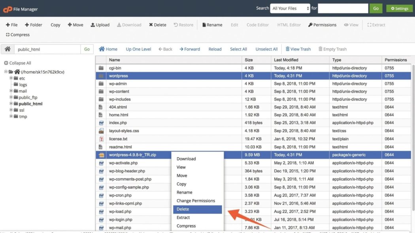Open View Trash
The width and height of the screenshot is (415, 233).
tap(298, 49)
